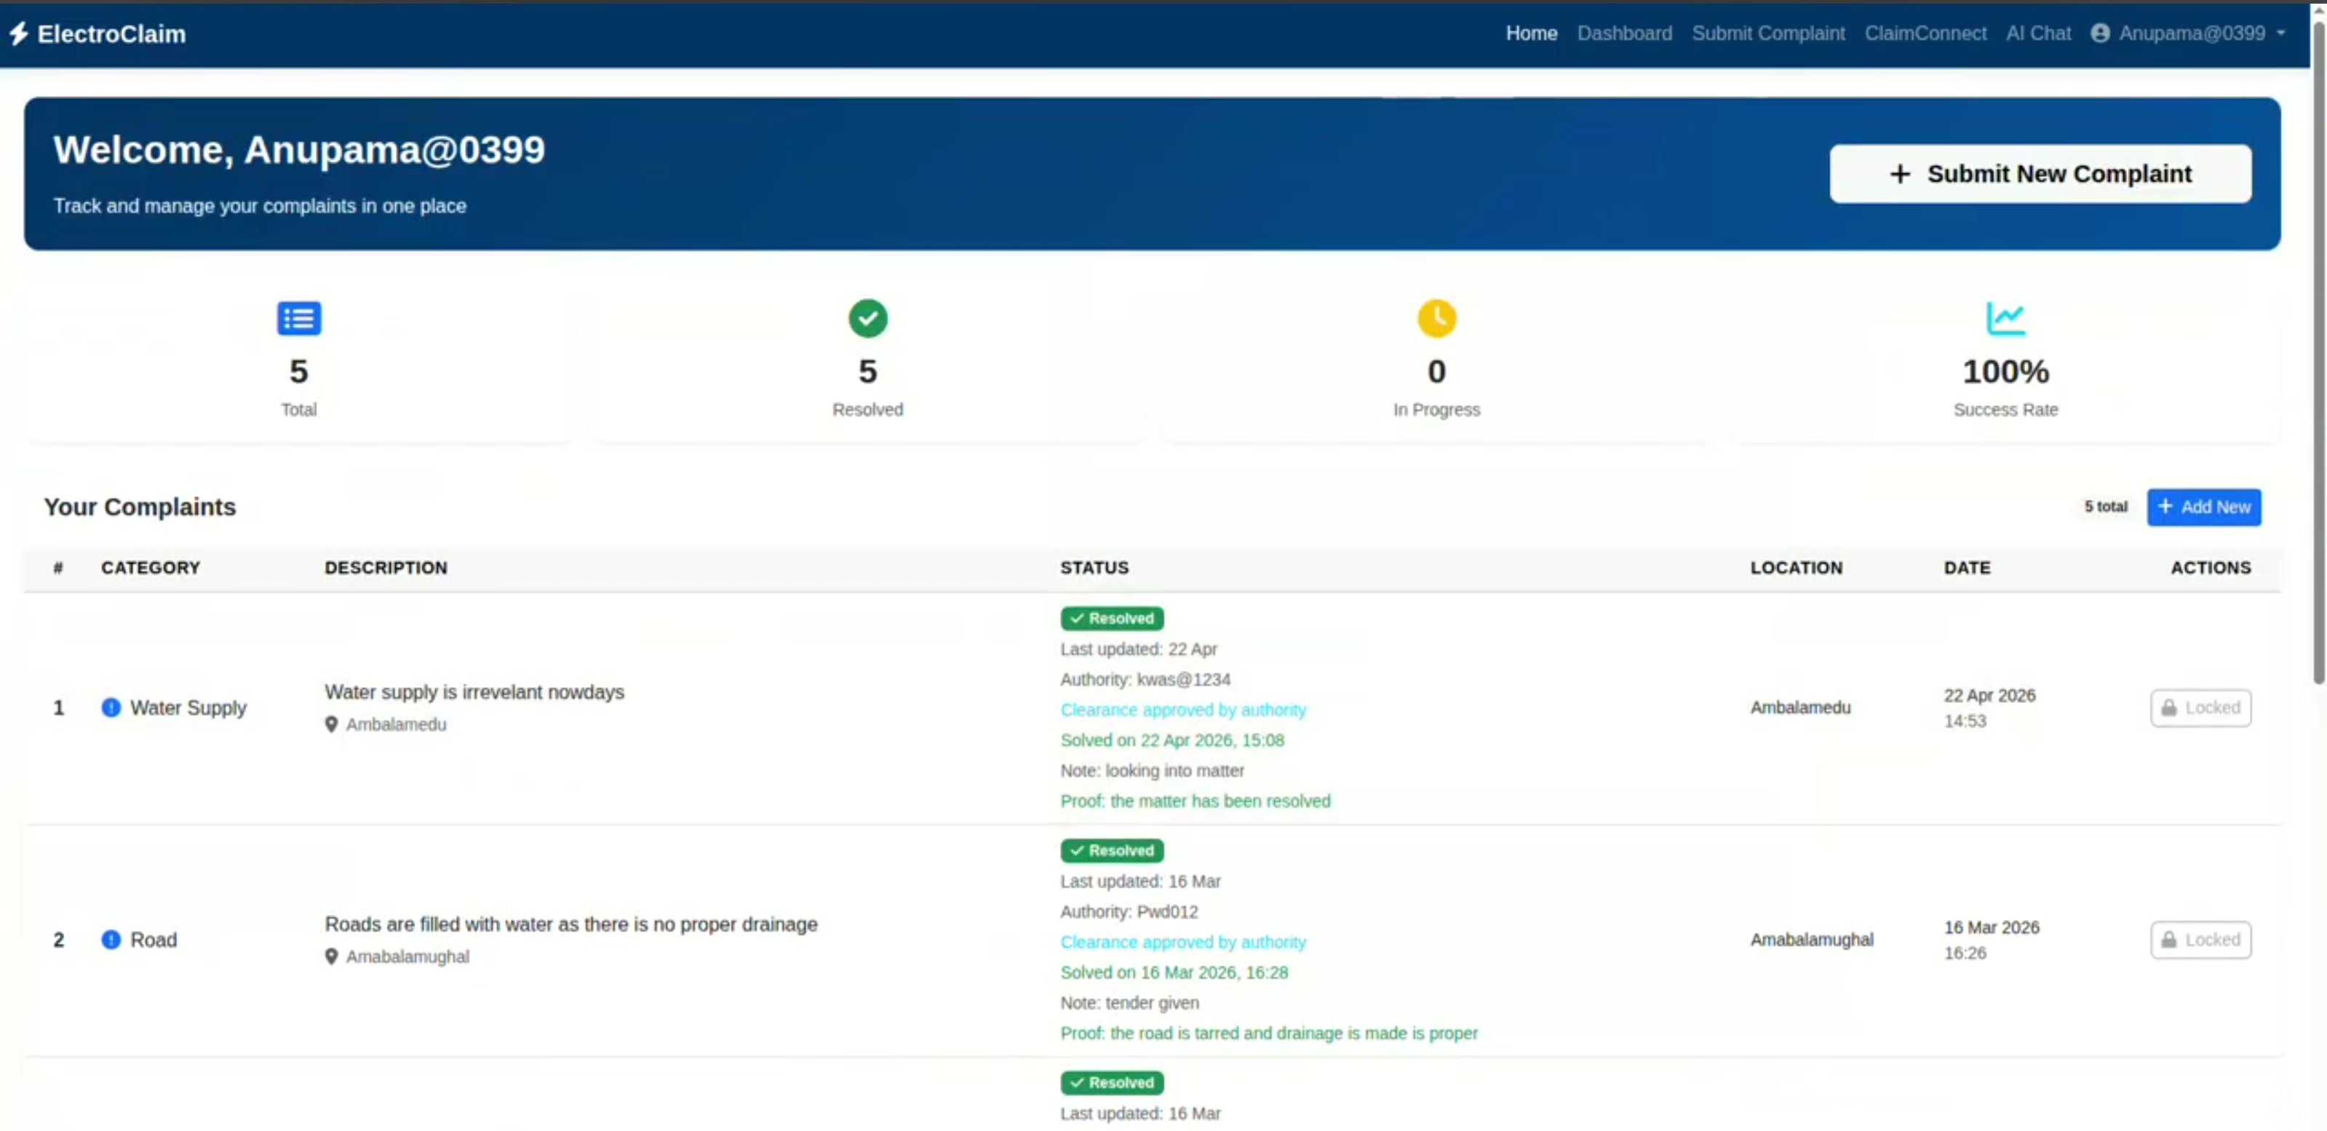Screen dimensions: 2327x1131
Task: Click the location pin icon beside Ambalamedu
Action: 330,724
